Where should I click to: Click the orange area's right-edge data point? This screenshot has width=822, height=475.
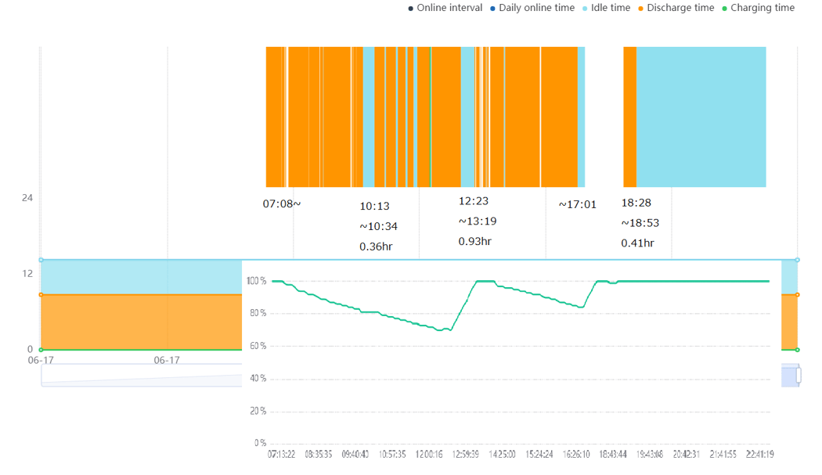[x=797, y=295]
